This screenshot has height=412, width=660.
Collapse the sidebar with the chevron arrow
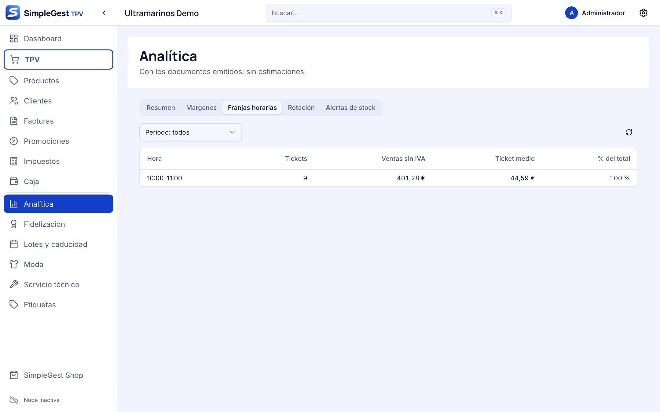point(104,13)
